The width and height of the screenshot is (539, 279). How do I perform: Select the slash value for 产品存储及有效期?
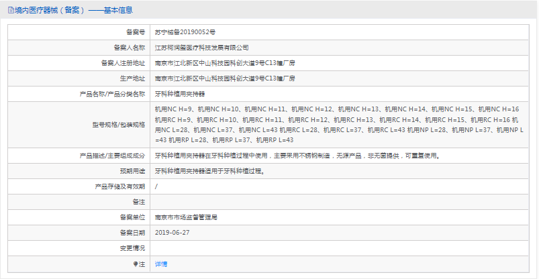(156, 186)
